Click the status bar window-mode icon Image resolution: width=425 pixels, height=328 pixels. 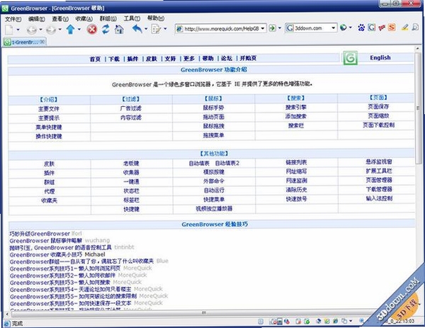coord(344,321)
